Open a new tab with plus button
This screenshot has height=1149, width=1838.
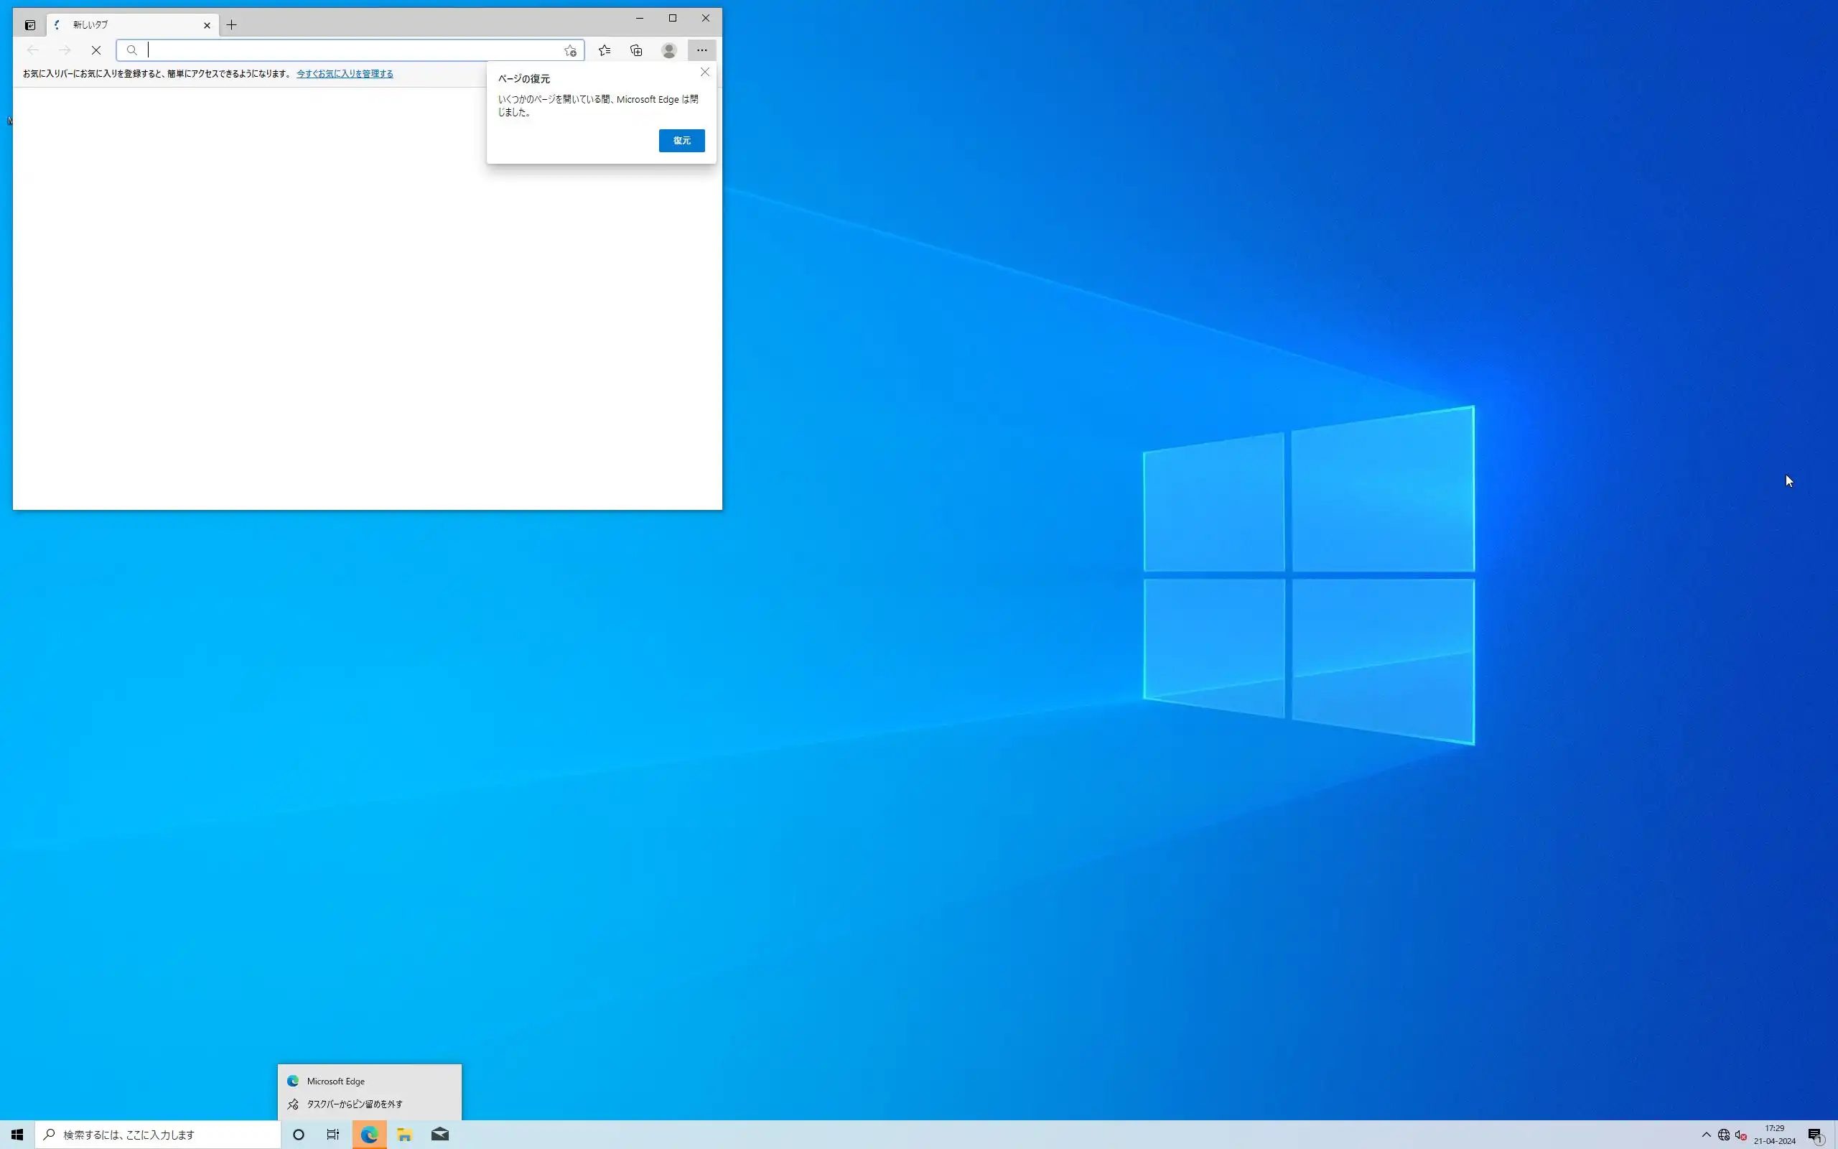(232, 25)
